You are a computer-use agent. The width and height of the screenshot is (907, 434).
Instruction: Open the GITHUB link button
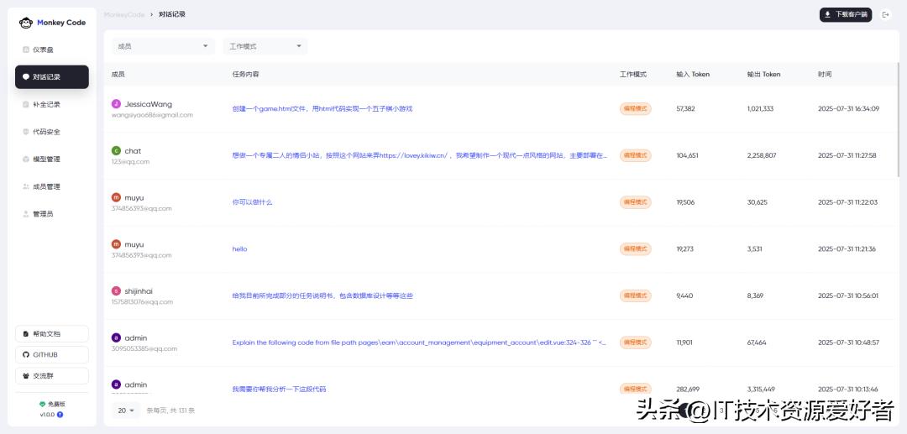tap(52, 355)
